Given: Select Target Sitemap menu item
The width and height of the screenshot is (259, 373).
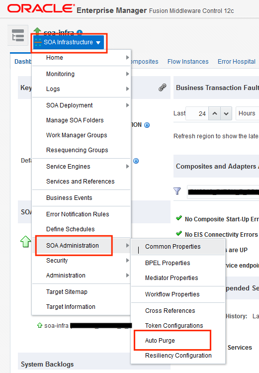Looking at the screenshot, I should [81, 291].
